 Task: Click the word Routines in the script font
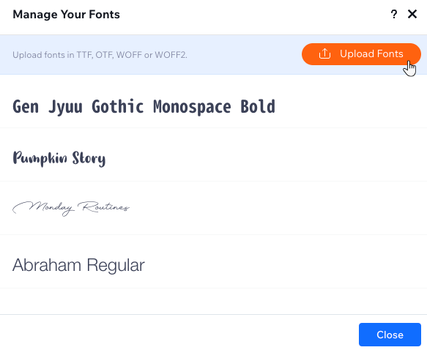point(103,207)
